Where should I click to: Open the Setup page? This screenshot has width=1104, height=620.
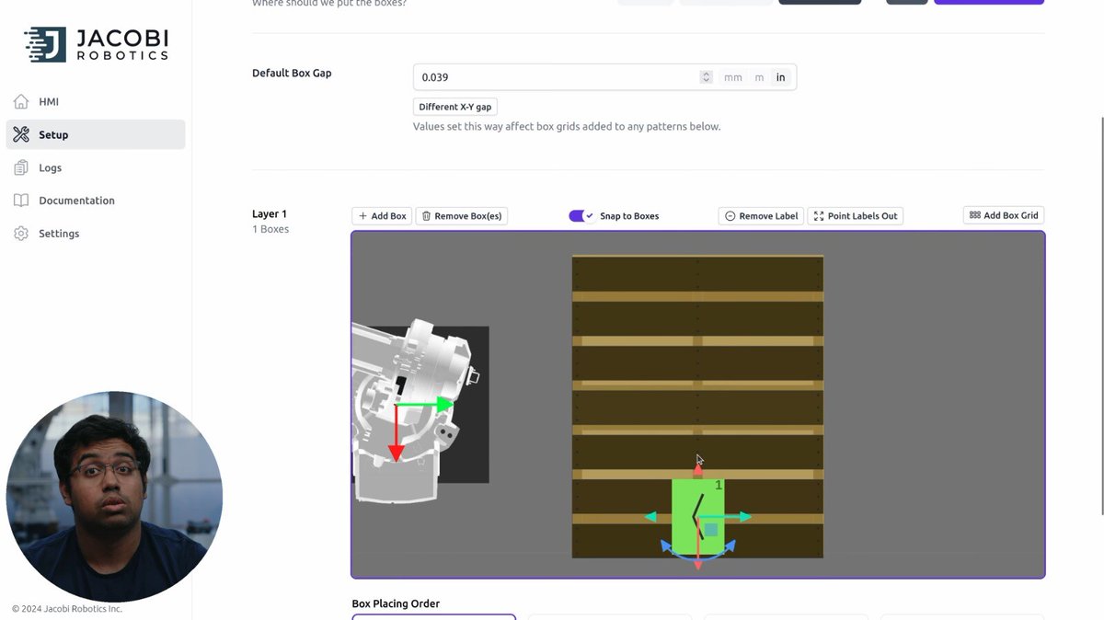pyautogui.click(x=96, y=134)
